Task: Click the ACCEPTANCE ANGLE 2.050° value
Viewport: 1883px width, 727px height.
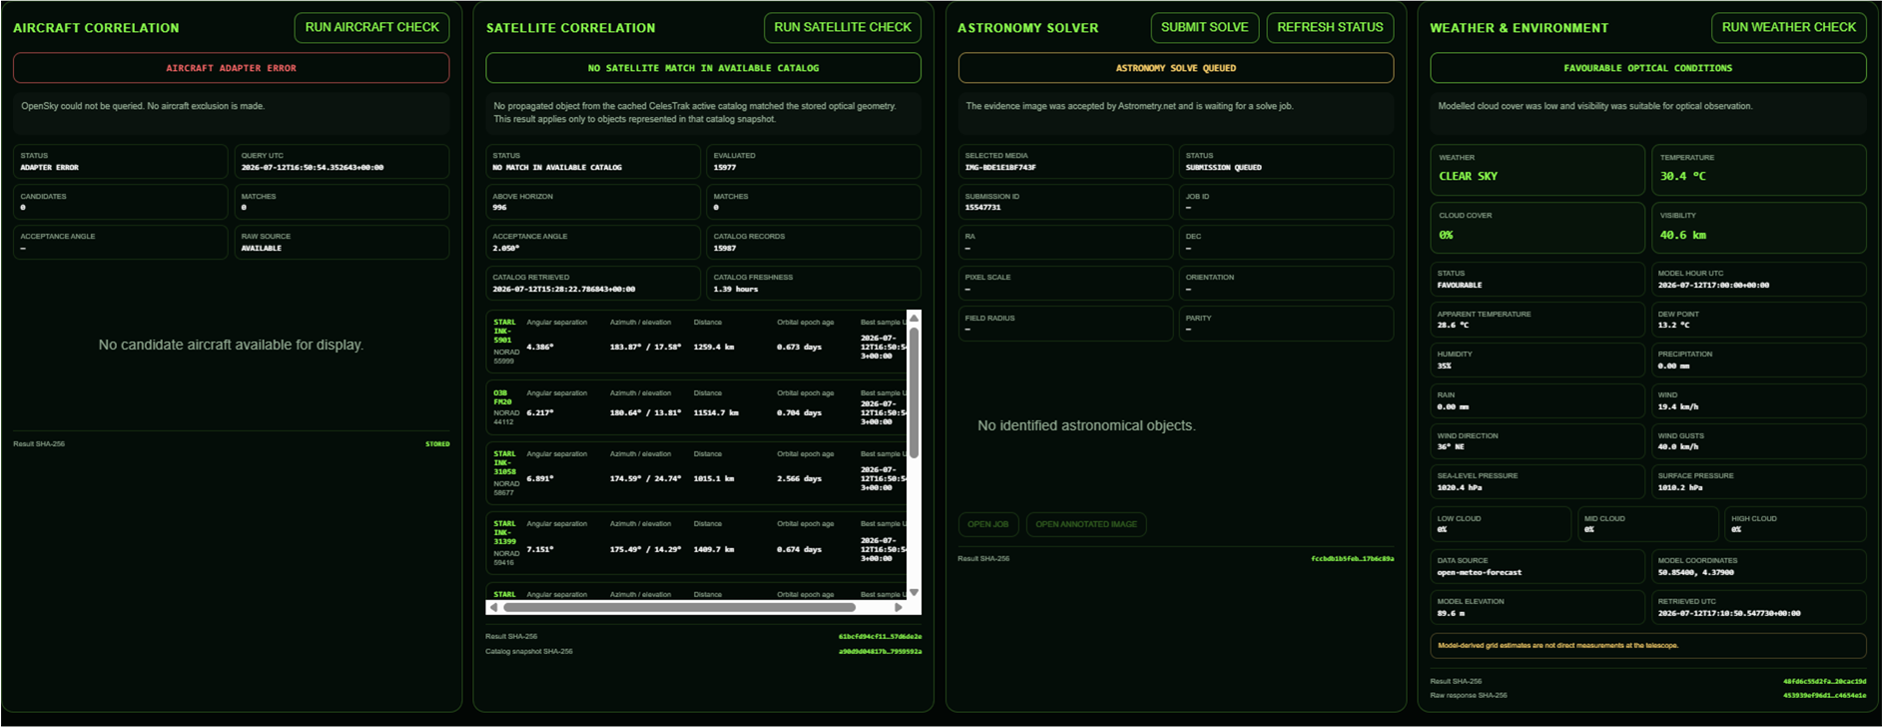Action: (506, 249)
